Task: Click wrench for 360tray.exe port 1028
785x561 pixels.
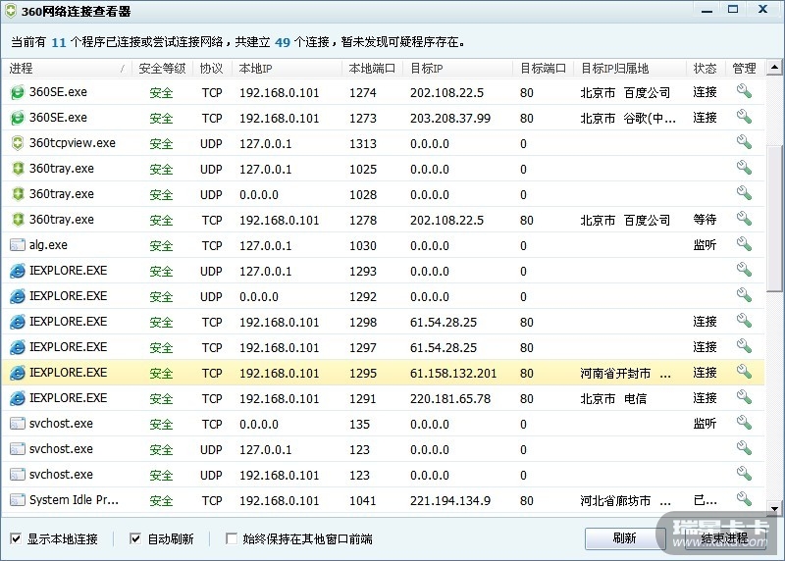Action: pyautogui.click(x=744, y=193)
